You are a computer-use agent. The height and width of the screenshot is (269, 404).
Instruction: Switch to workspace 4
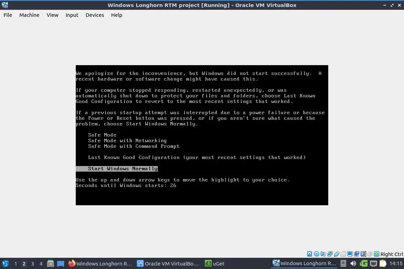point(41,264)
